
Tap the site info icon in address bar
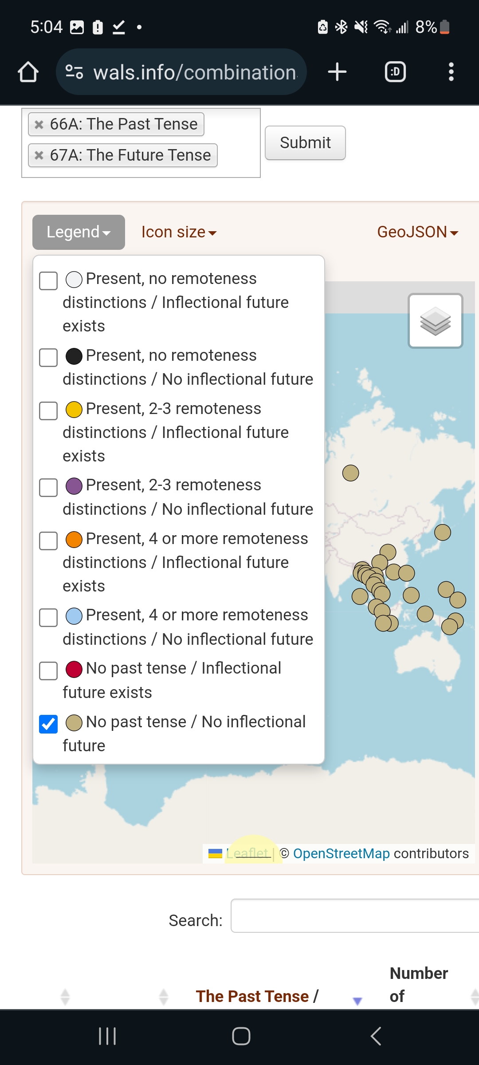[x=74, y=72]
